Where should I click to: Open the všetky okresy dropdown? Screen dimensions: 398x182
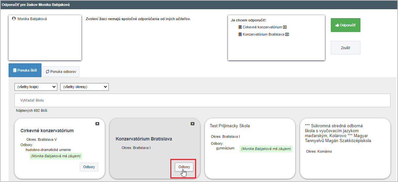[x=85, y=87]
